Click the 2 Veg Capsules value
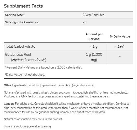 click(93, 15)
